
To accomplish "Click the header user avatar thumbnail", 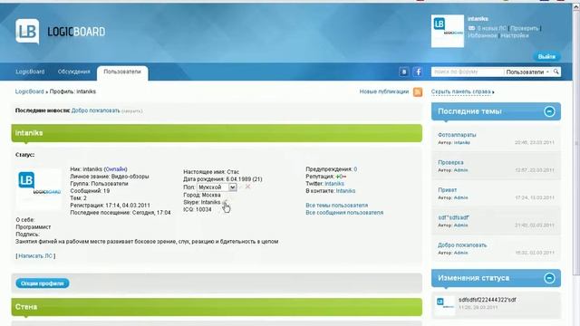I will [x=448, y=31].
